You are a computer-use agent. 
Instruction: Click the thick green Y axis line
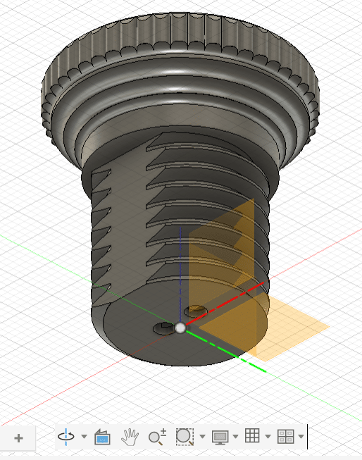pos(226,352)
